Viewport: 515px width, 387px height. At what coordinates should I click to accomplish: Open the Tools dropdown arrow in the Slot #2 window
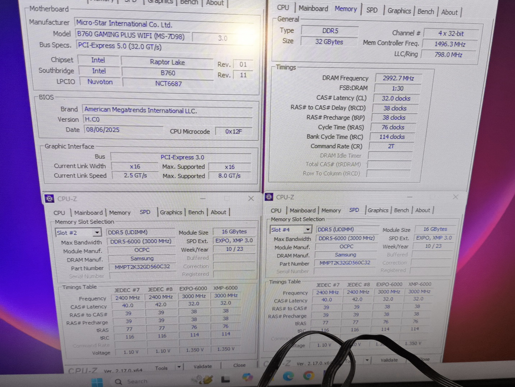tap(179, 367)
